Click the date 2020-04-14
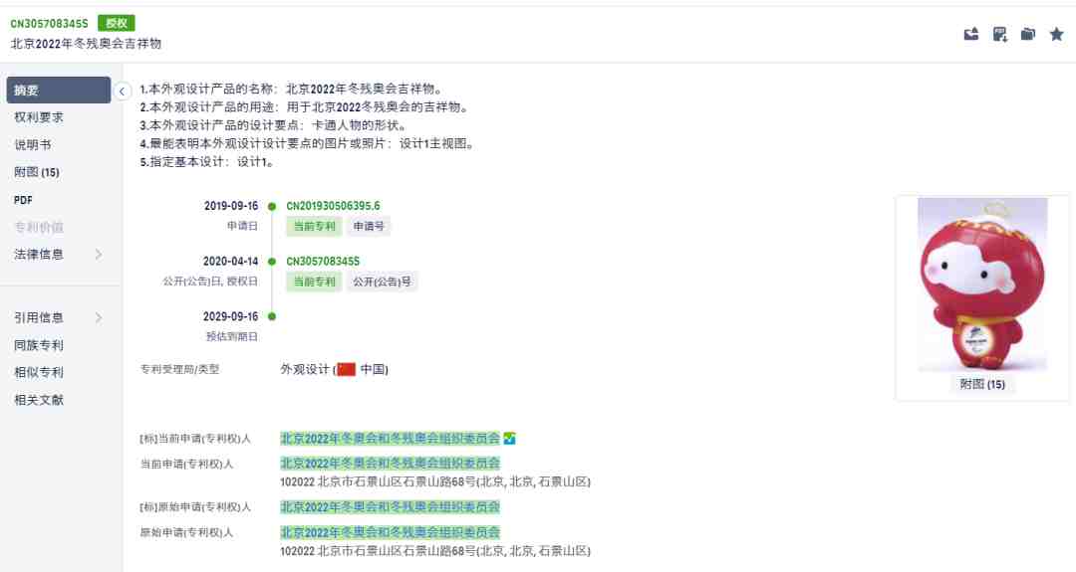The height and width of the screenshot is (572, 1076). click(x=230, y=261)
